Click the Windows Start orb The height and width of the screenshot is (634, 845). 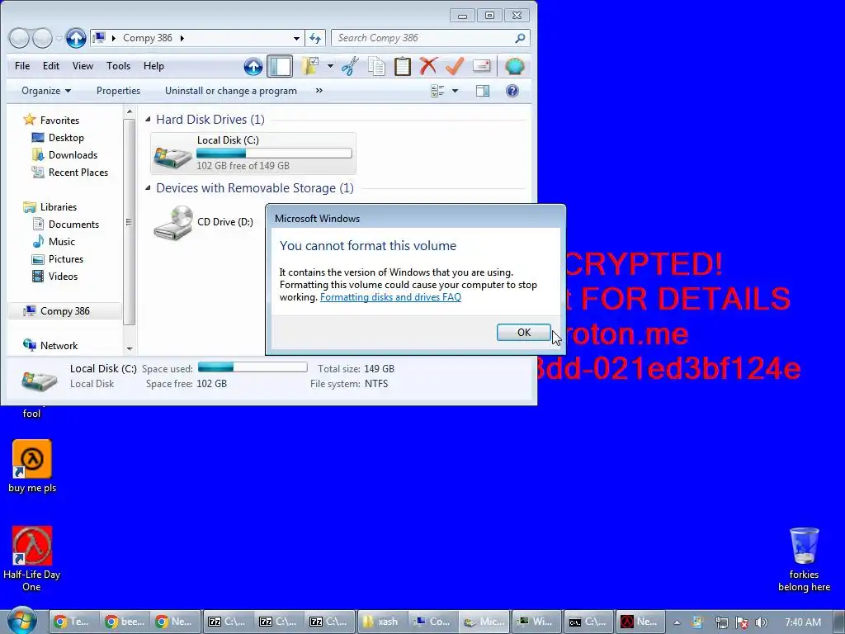pyautogui.click(x=21, y=621)
